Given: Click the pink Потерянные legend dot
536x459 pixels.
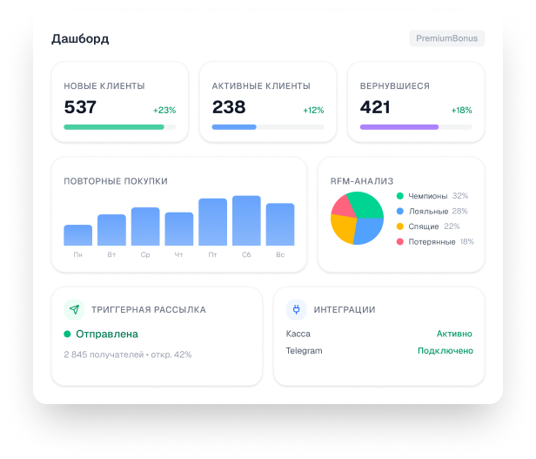Looking at the screenshot, I should click(400, 241).
